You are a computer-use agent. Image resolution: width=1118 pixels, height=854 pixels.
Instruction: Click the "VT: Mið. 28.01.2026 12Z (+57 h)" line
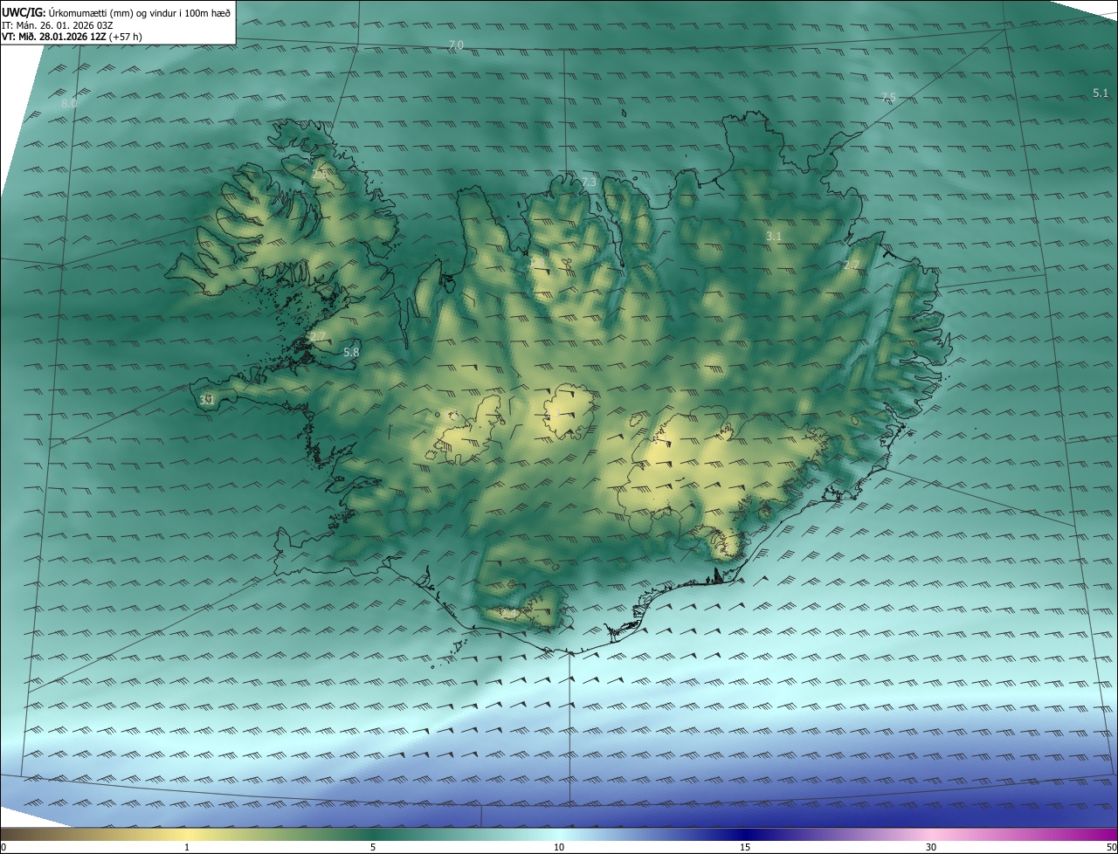click(x=72, y=37)
